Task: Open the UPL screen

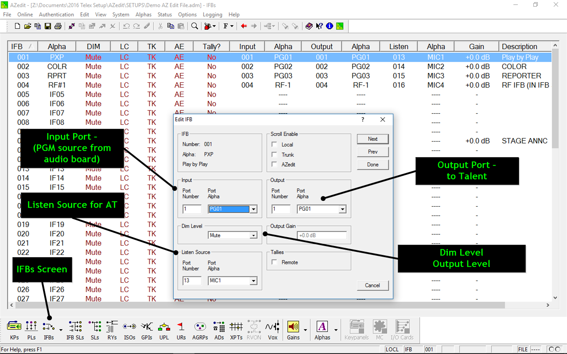Action: (164, 330)
